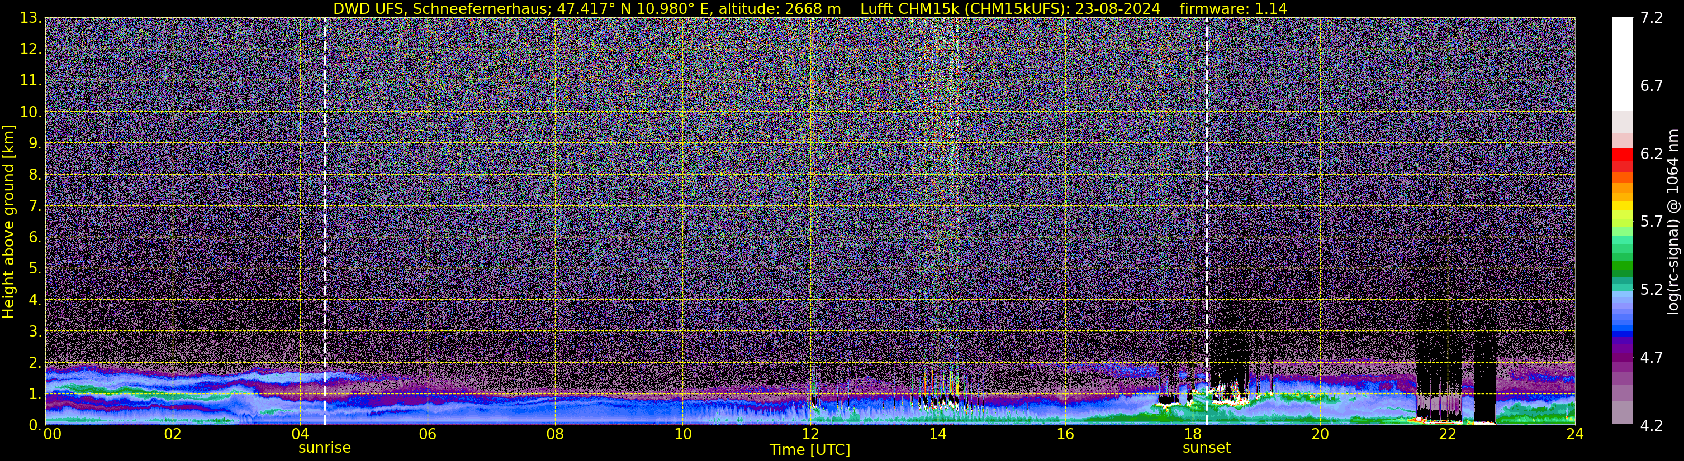Click 'firmware: 1.14' in the title

1233,9
